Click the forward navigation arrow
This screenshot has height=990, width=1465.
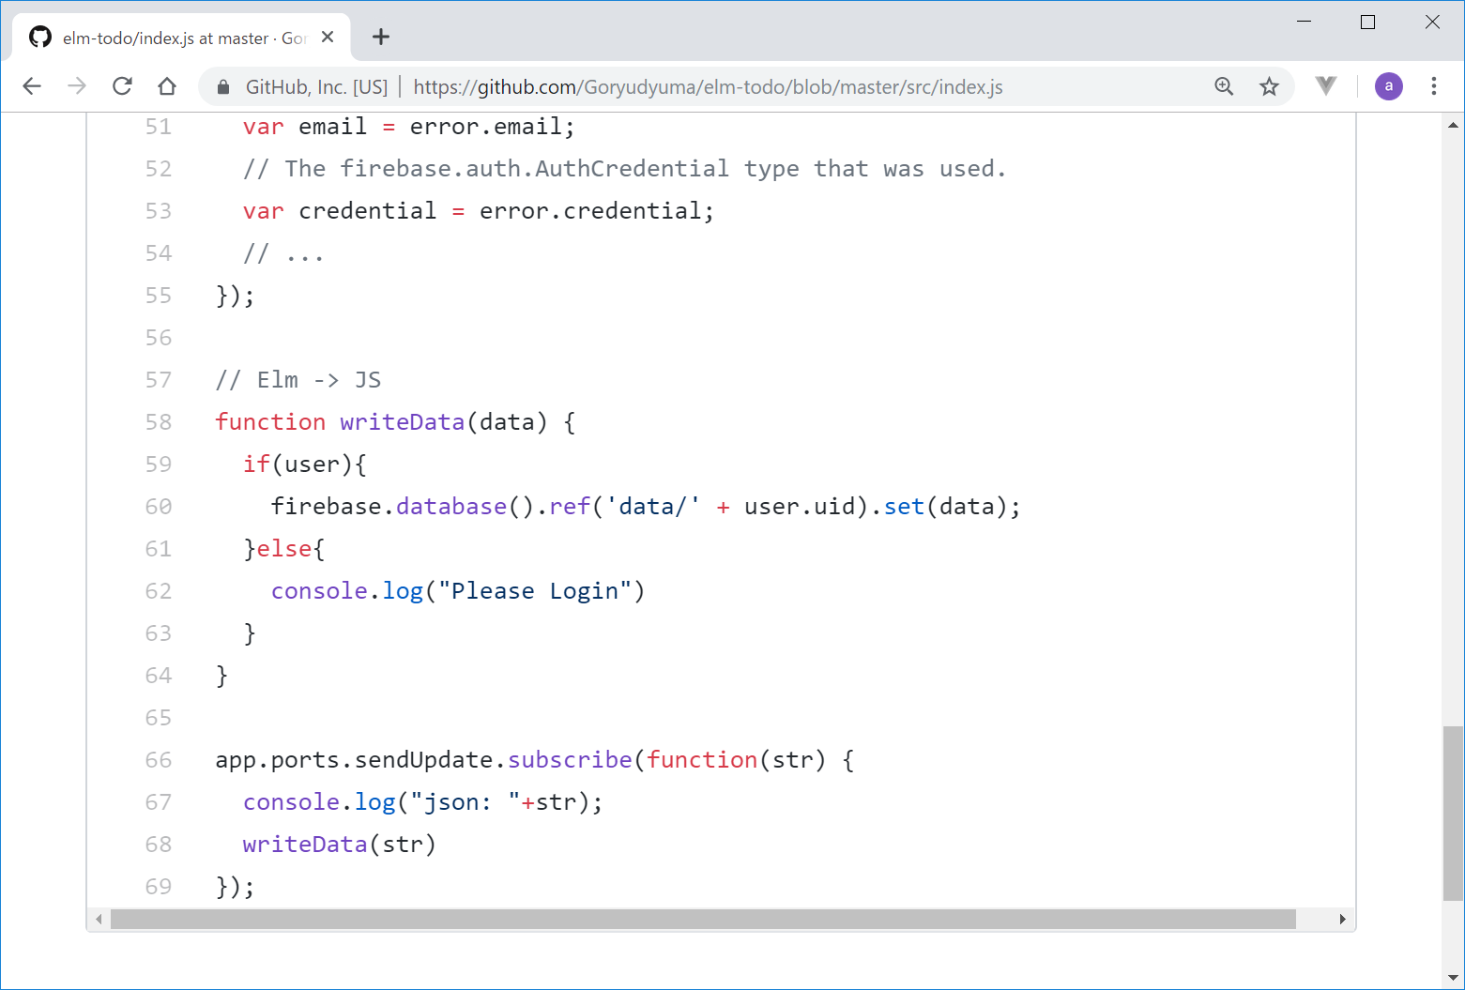77,86
